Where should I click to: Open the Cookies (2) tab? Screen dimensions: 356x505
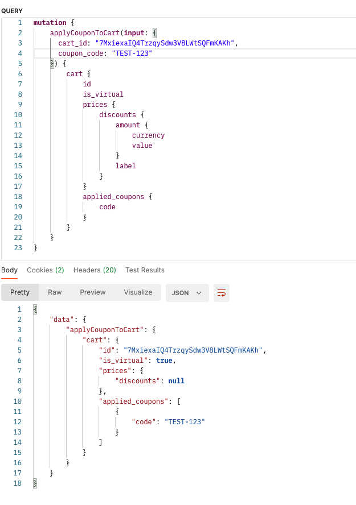tap(45, 270)
